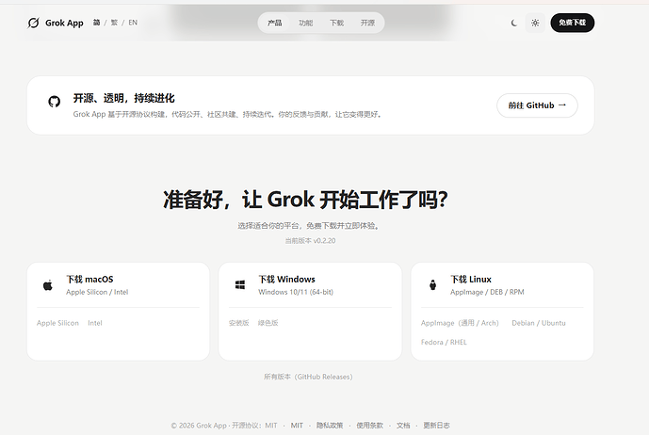Select the 开源 nav tab
This screenshot has height=435, width=649.
367,23
